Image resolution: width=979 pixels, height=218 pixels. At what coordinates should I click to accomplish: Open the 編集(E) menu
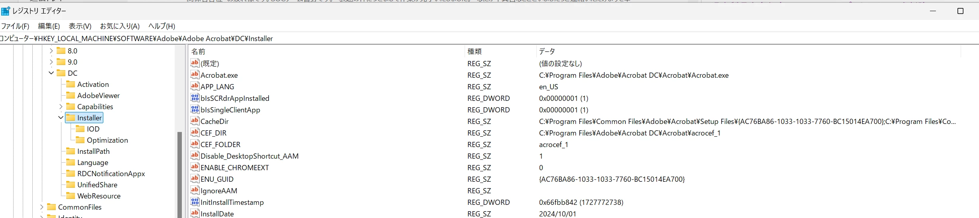point(49,26)
